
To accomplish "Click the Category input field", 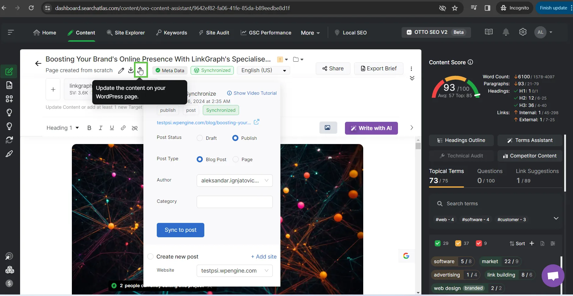I will tap(234, 202).
